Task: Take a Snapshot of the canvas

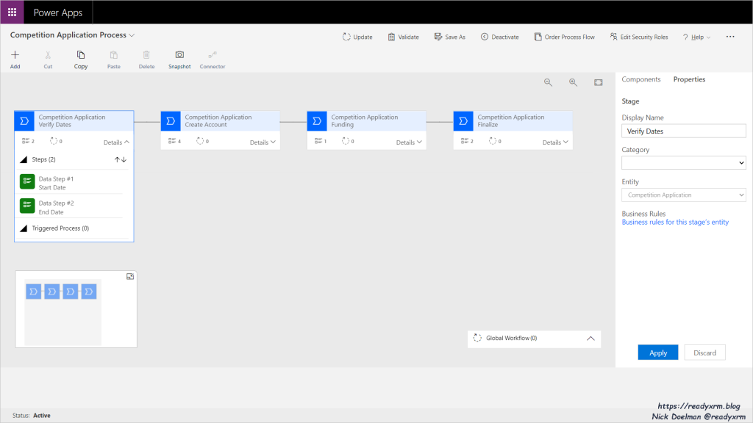Action: click(x=179, y=55)
